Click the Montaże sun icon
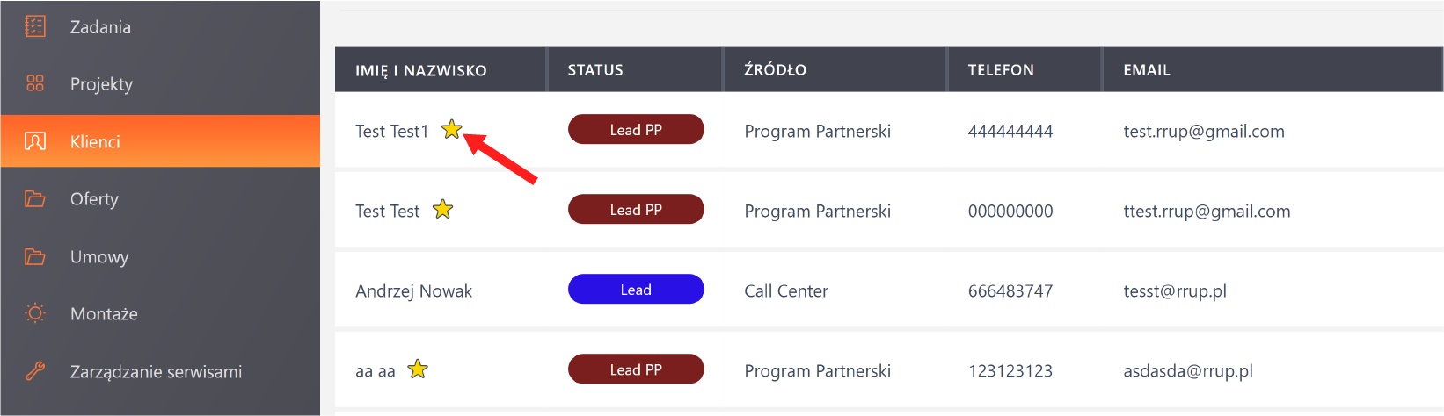 coord(35,313)
